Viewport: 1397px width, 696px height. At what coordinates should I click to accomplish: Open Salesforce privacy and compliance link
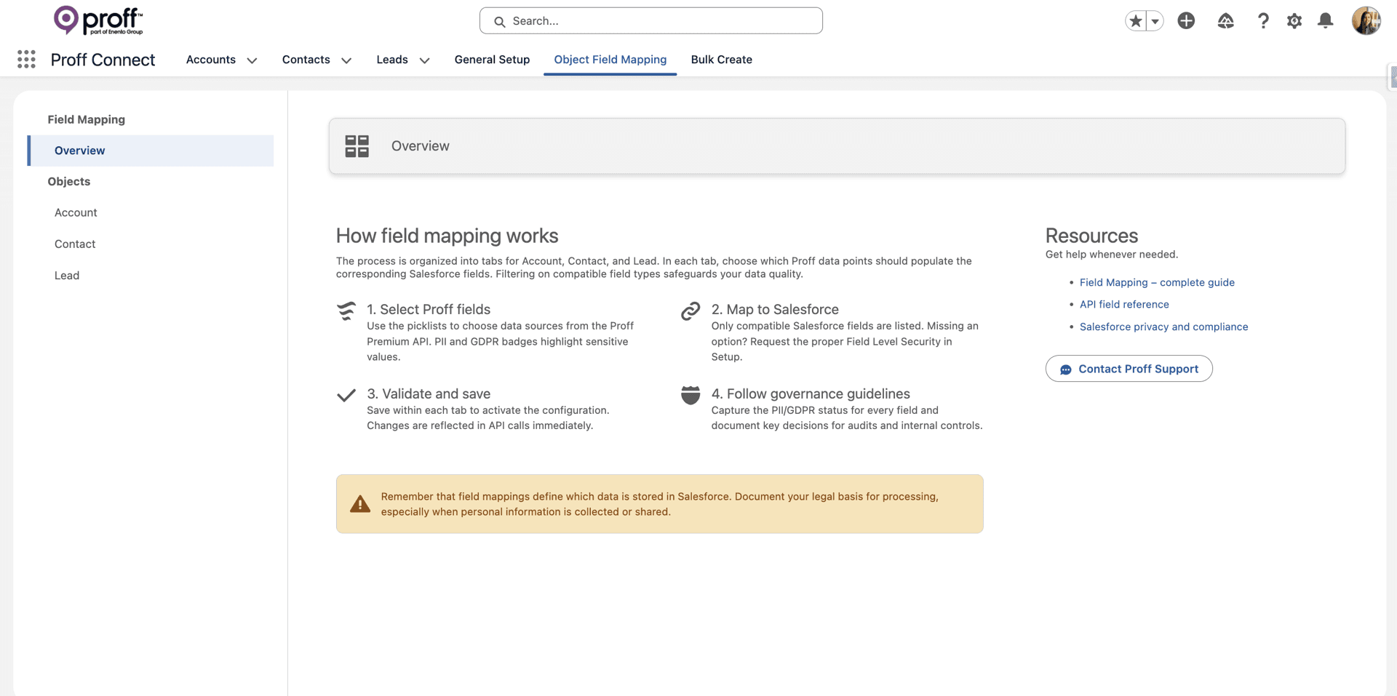[1163, 327]
